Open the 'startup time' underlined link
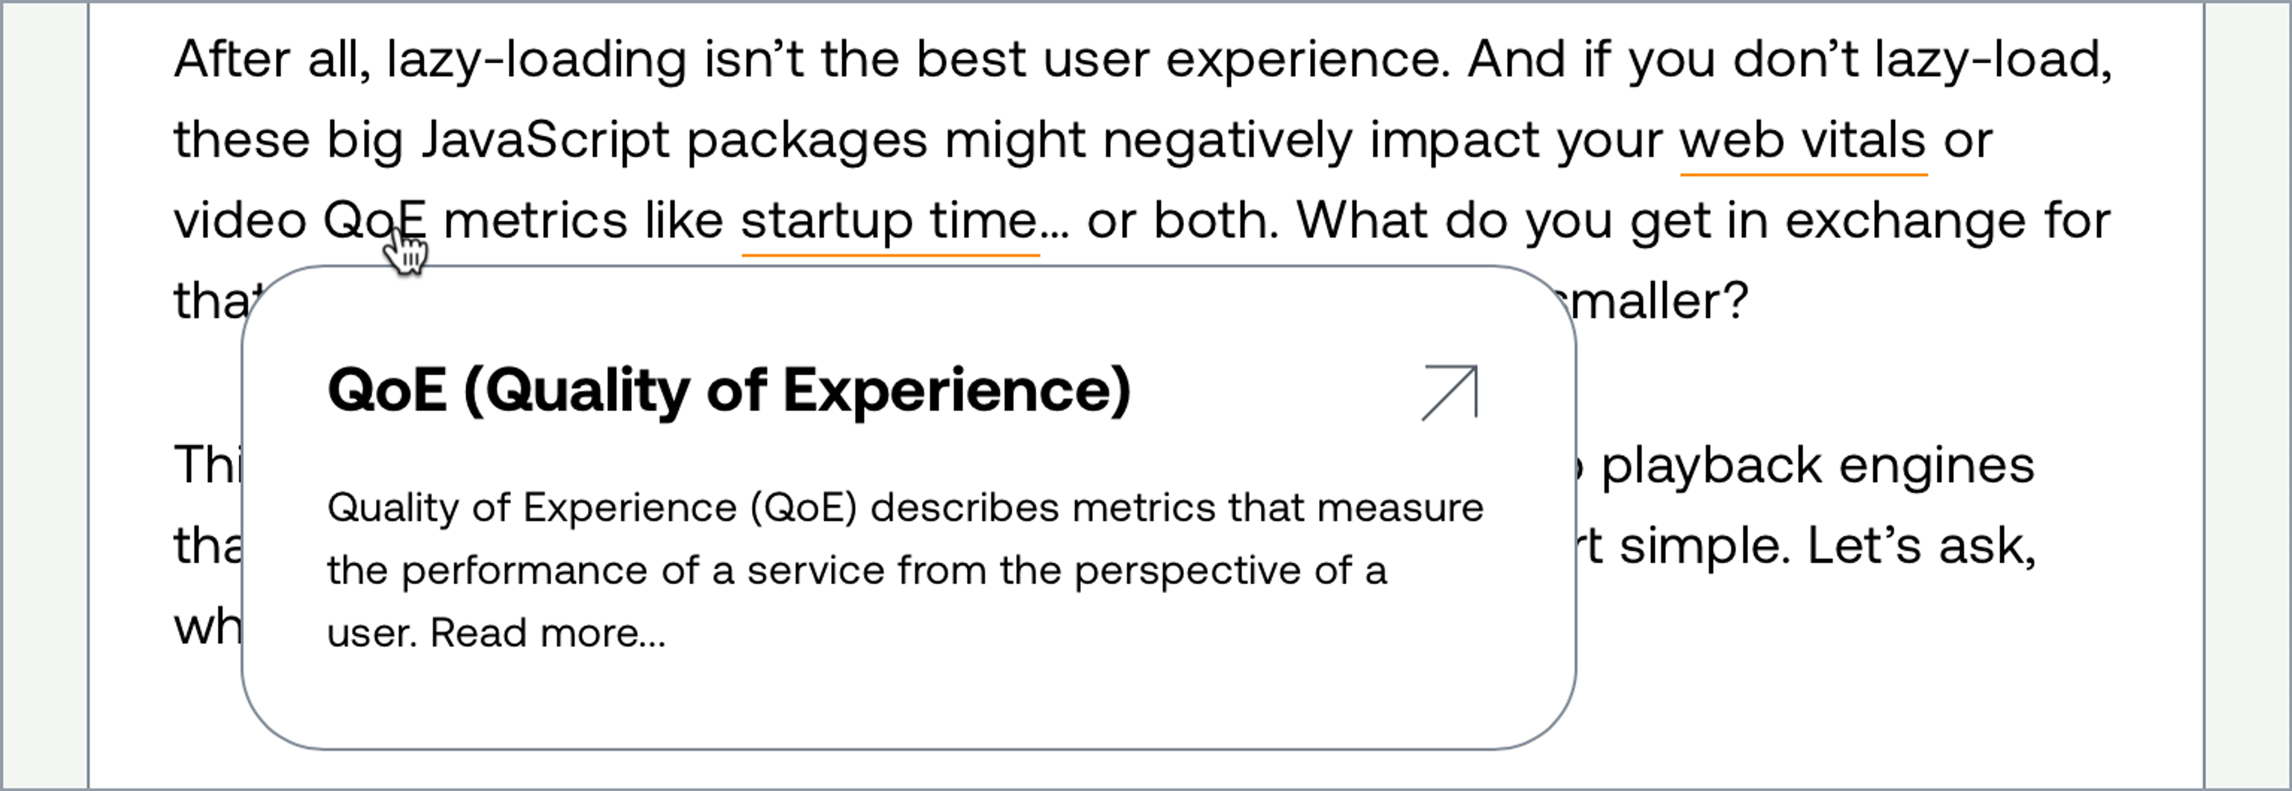Screen dimensions: 2292x791 (890, 221)
